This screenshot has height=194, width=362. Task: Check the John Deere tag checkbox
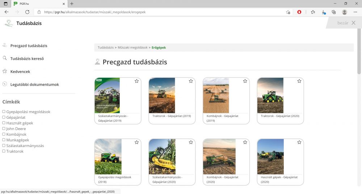coord(4,128)
